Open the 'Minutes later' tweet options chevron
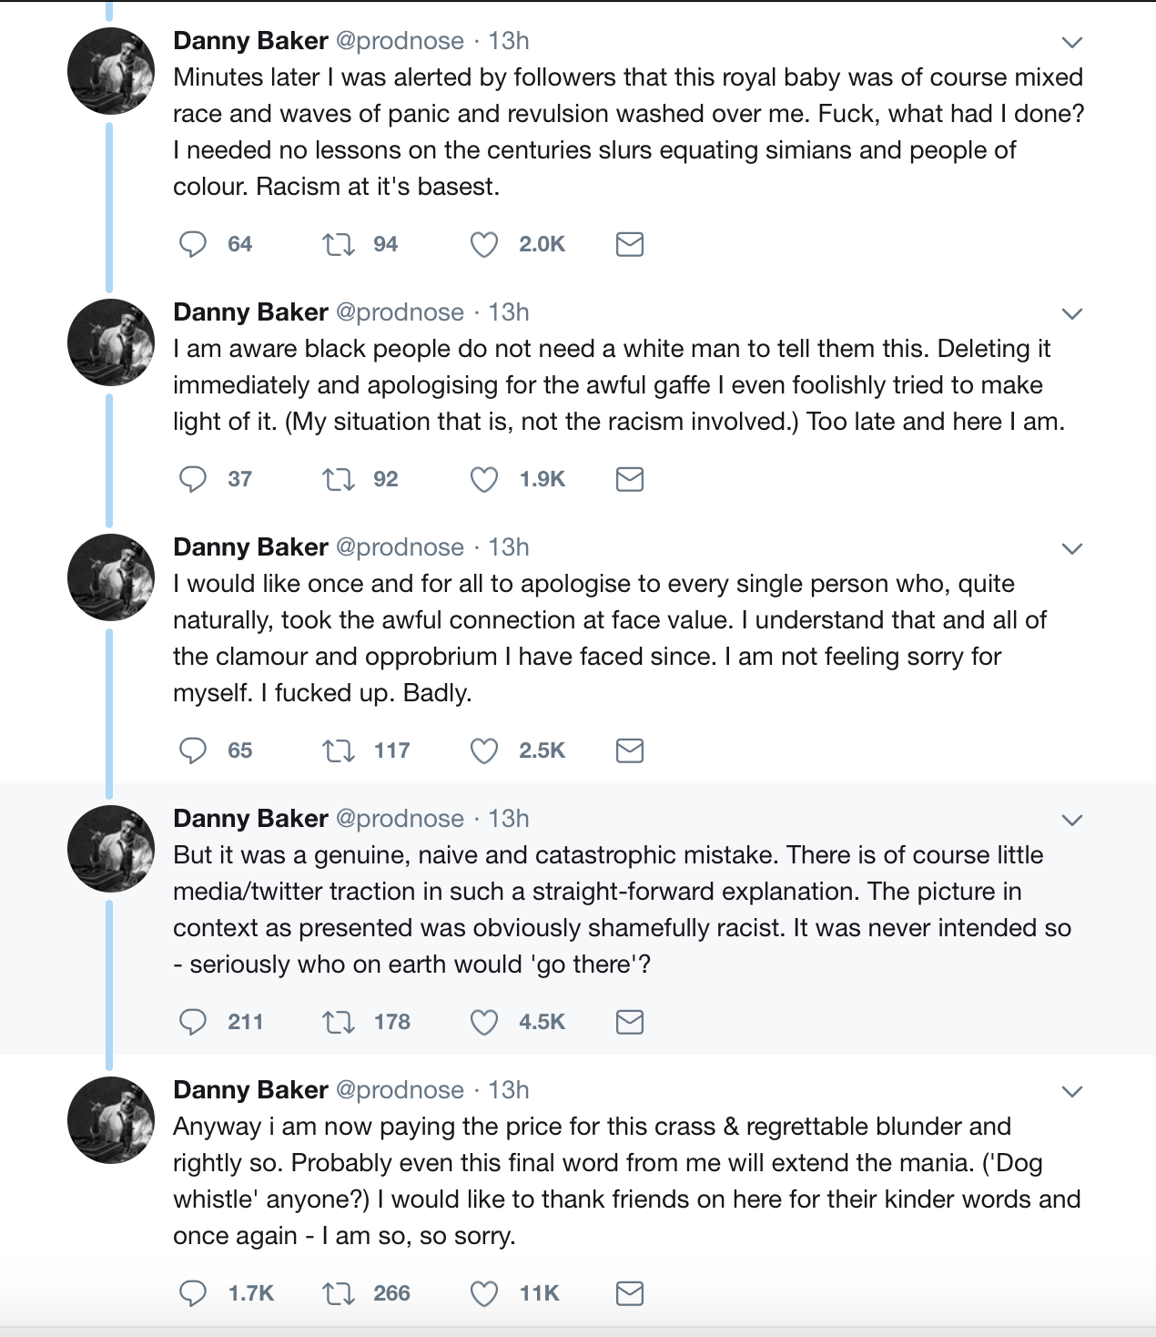1156x1337 pixels. [1072, 42]
